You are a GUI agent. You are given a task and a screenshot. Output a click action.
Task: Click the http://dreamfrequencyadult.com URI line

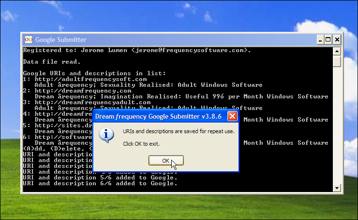click(x=87, y=102)
